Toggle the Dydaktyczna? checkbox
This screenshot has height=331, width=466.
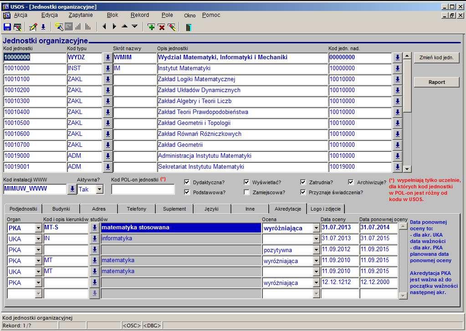pos(187,182)
